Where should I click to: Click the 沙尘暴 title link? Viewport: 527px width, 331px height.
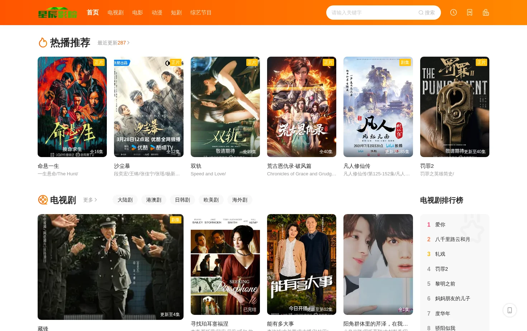coord(122,166)
